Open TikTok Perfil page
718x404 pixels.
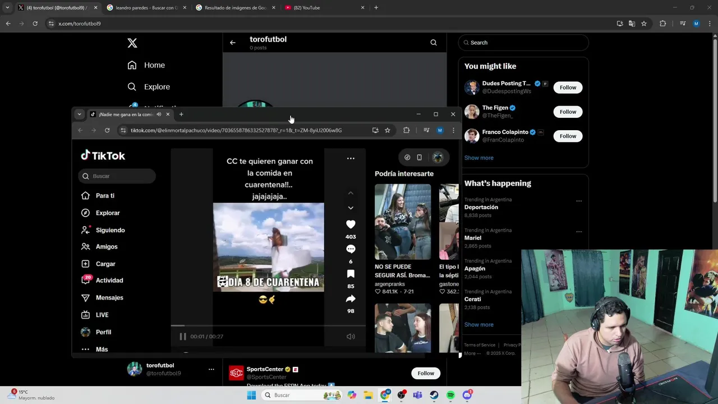point(103,332)
